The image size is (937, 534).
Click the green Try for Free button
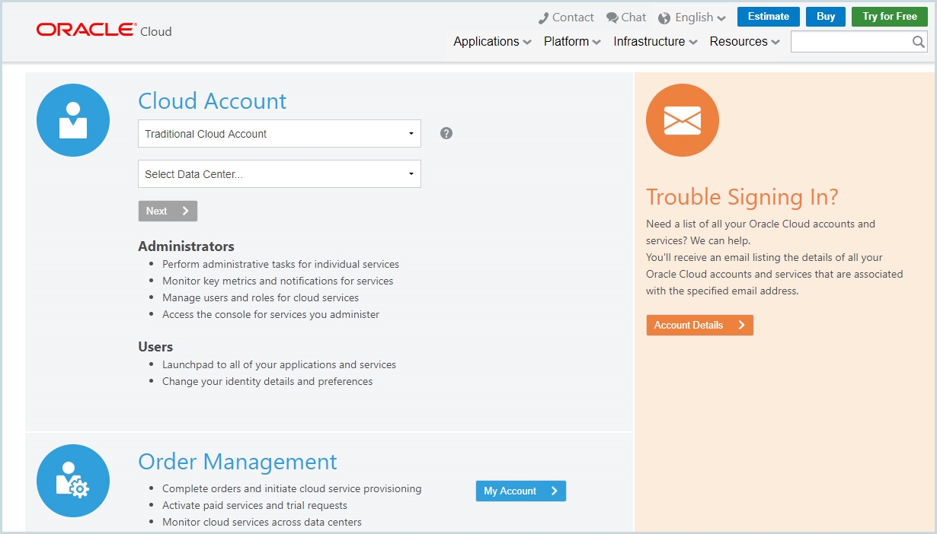pyautogui.click(x=889, y=17)
